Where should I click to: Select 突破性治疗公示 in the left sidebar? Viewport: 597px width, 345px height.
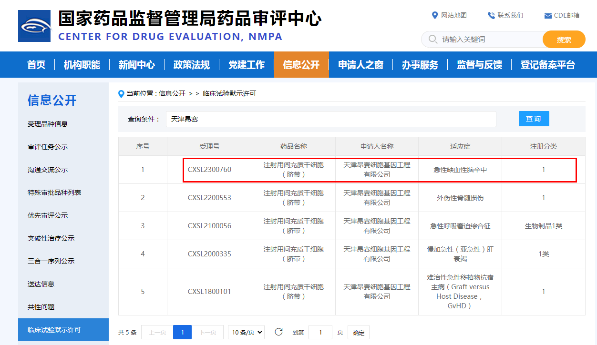point(51,238)
